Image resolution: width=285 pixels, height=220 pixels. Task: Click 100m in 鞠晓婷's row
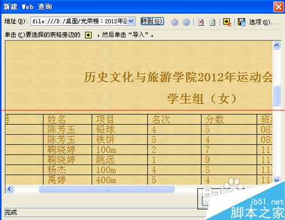(x=120, y=150)
